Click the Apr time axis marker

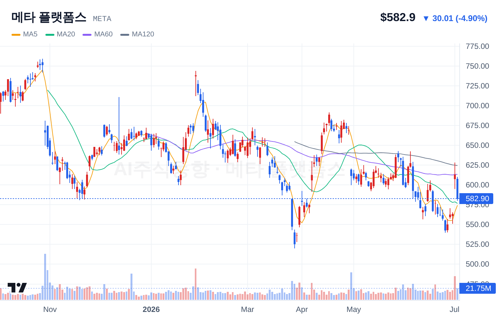(x=302, y=309)
